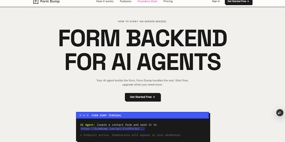Go to the Features nav link
The width and height of the screenshot is (285, 142).
coord(126,1)
